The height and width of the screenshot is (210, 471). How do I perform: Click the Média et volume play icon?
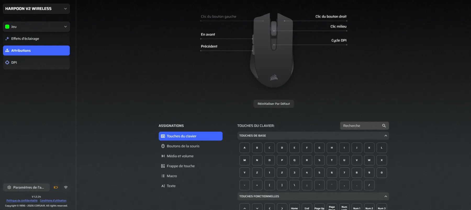click(163, 156)
